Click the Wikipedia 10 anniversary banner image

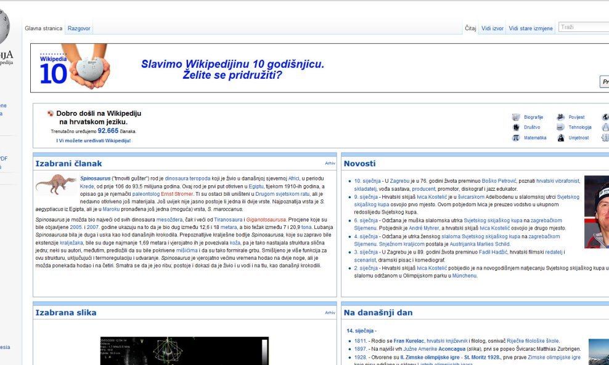click(75, 68)
